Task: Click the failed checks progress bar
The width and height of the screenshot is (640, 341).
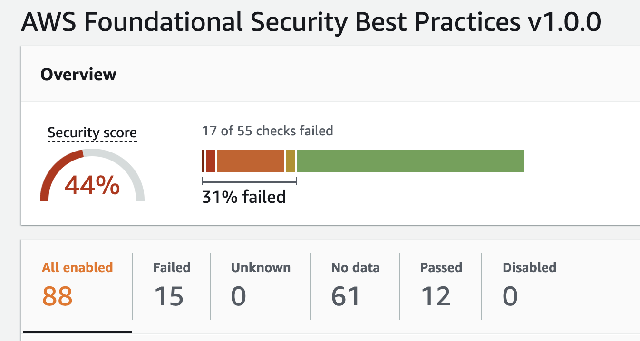Action: 361,161
